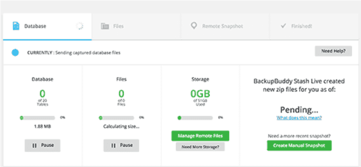361x167 pixels.
Task: Click Need More Storage? button
Action: (x=200, y=147)
